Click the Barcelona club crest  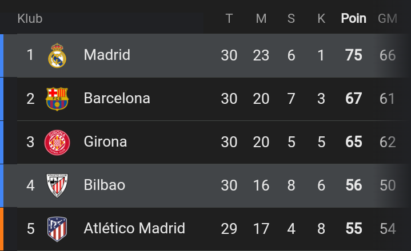(57, 99)
